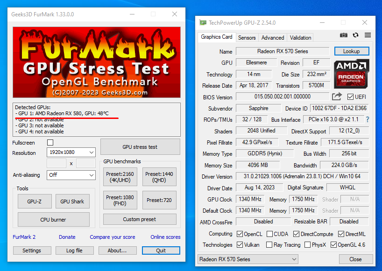Start the GPU stress test
The image size is (382, 271).
click(140, 147)
